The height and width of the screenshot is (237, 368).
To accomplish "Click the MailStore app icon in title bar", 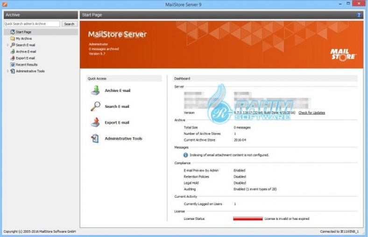I will point(5,4).
